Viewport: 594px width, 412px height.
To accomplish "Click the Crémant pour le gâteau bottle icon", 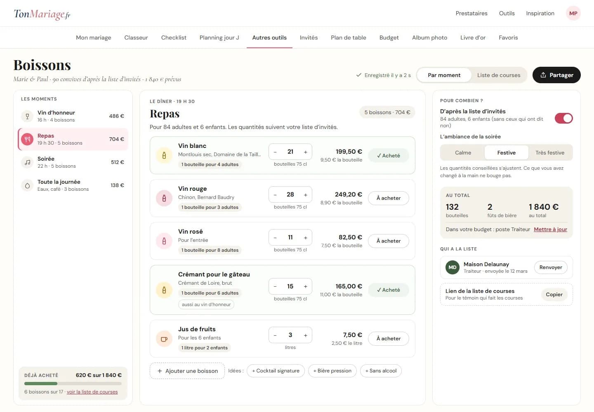I will tap(164, 290).
